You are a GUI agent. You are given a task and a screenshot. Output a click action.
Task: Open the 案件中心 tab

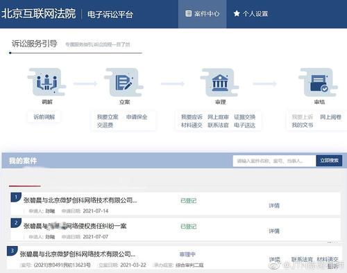coord(202,14)
